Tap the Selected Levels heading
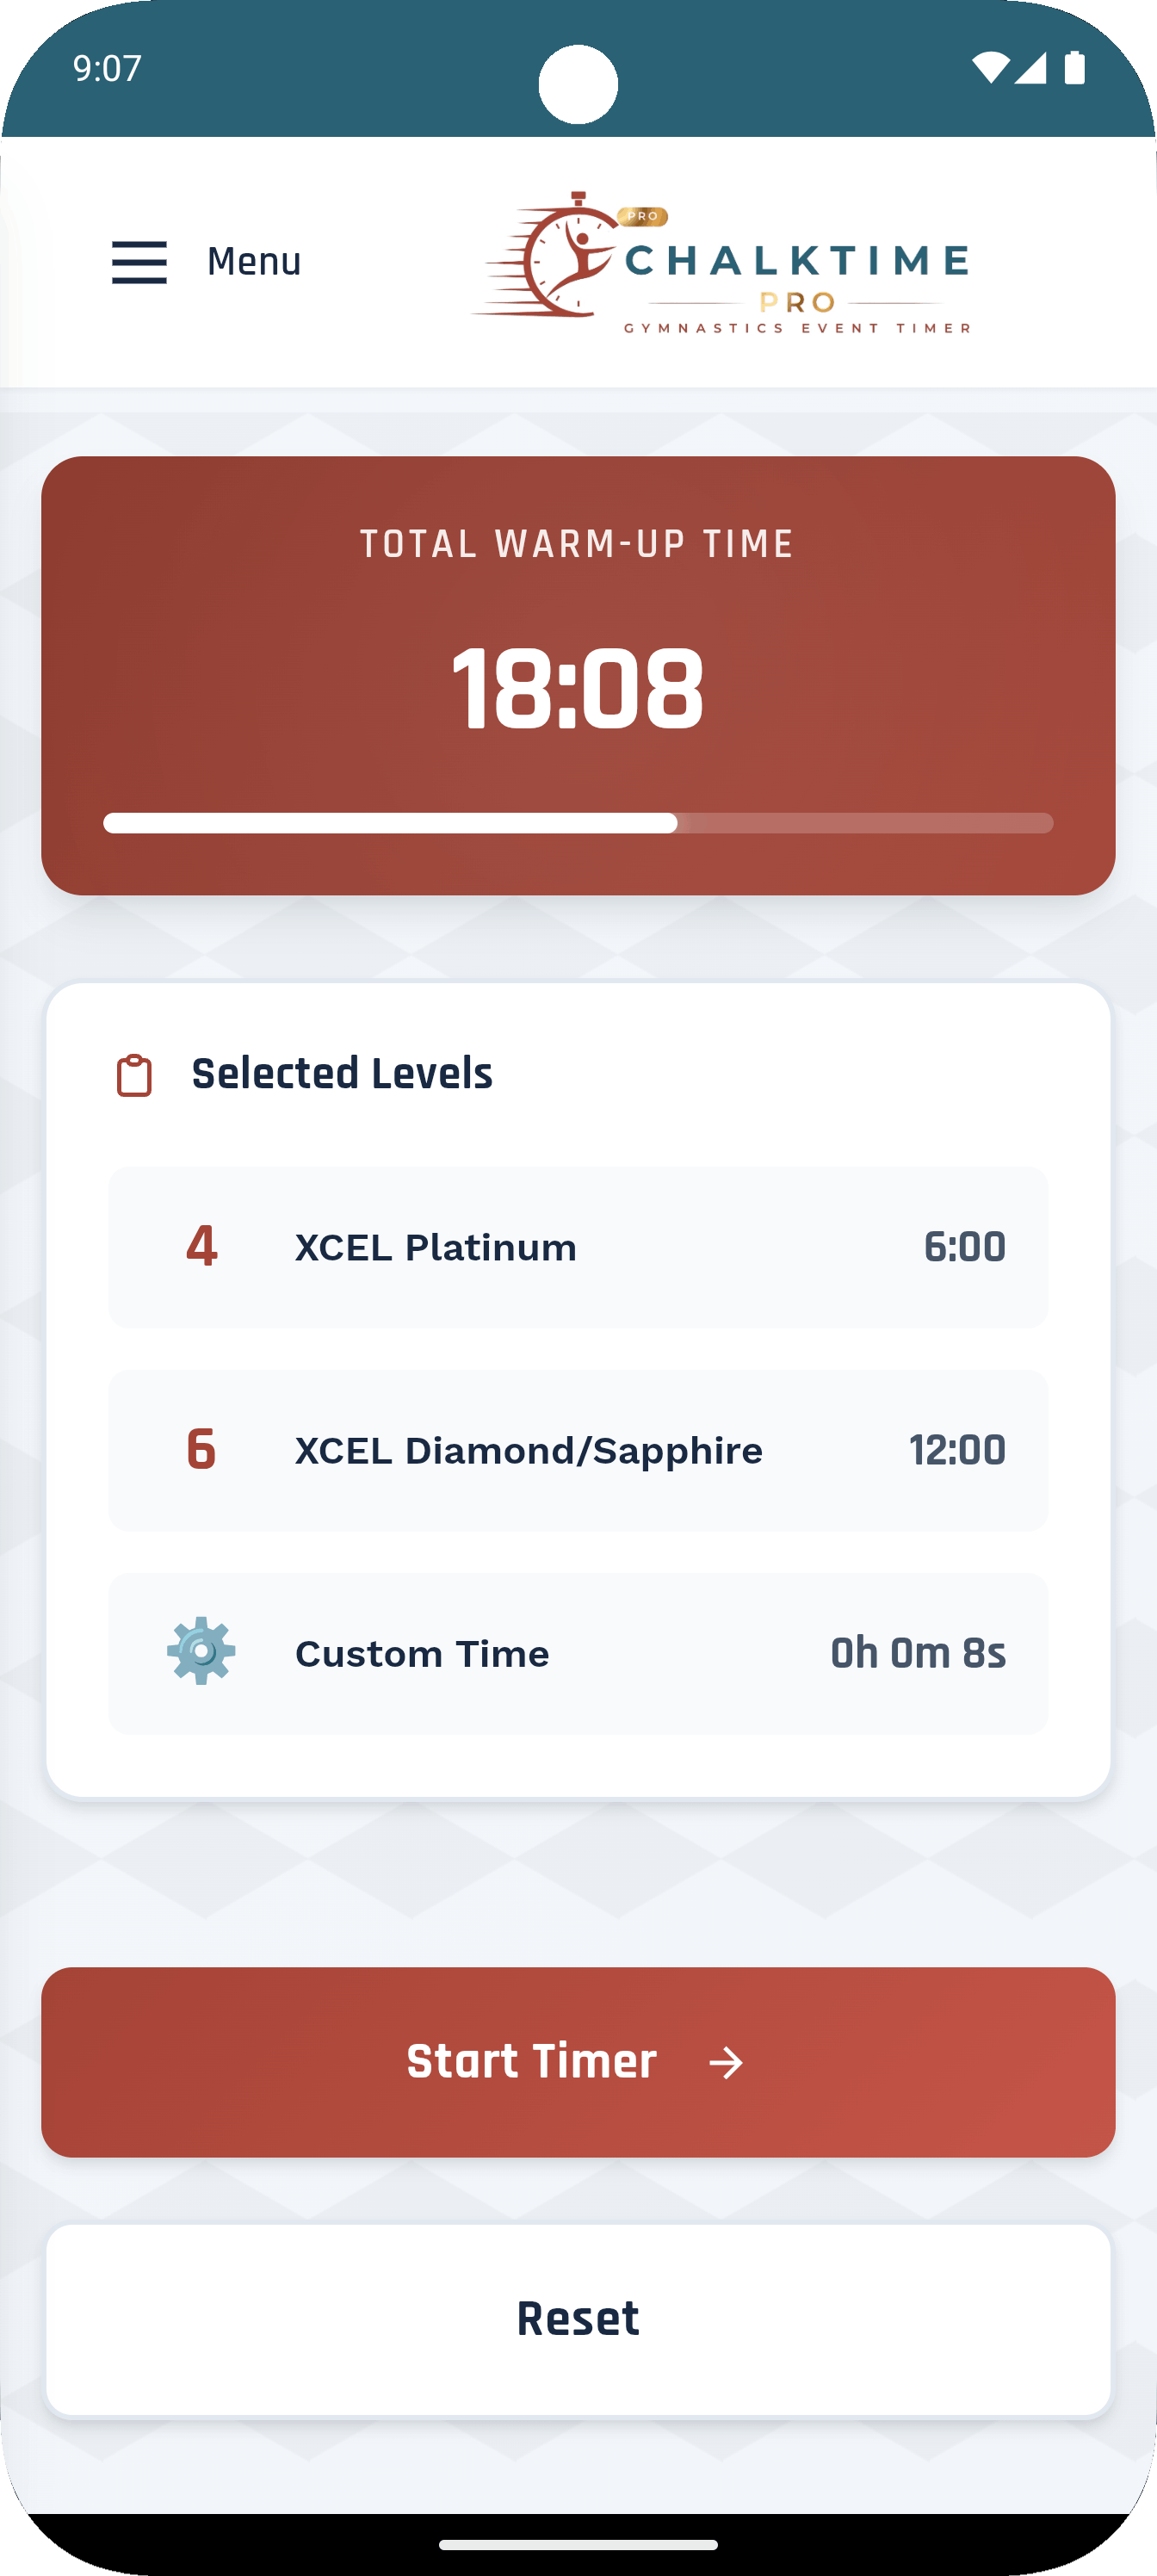This screenshot has width=1157, height=2576. coord(342,1074)
